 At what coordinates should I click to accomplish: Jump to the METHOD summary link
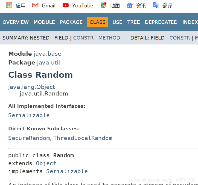109,38
